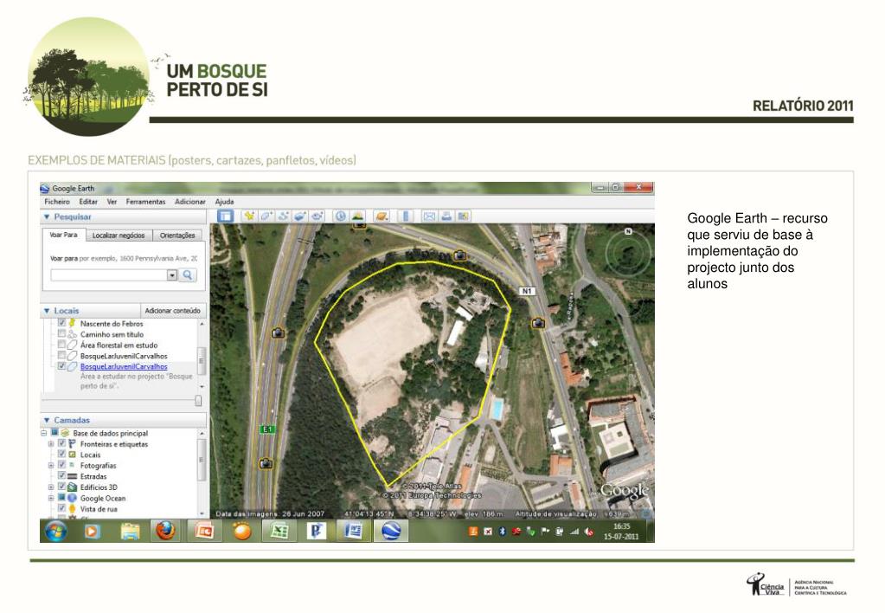885x613 pixels.
Task: Toggle the sidebar panel toolbar button
Action: (x=226, y=216)
